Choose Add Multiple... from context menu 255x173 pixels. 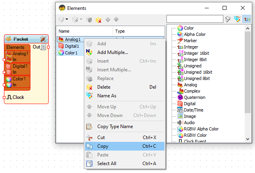pyautogui.click(x=125, y=52)
